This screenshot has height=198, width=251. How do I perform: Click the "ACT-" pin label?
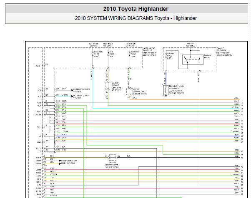coord(39,127)
